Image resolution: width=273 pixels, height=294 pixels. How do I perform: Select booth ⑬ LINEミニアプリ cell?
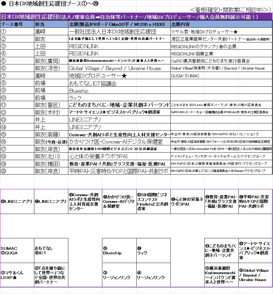(x=17, y=201)
